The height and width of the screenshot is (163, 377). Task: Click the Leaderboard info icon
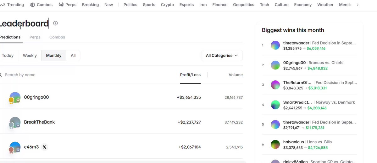pyautogui.click(x=55, y=23)
